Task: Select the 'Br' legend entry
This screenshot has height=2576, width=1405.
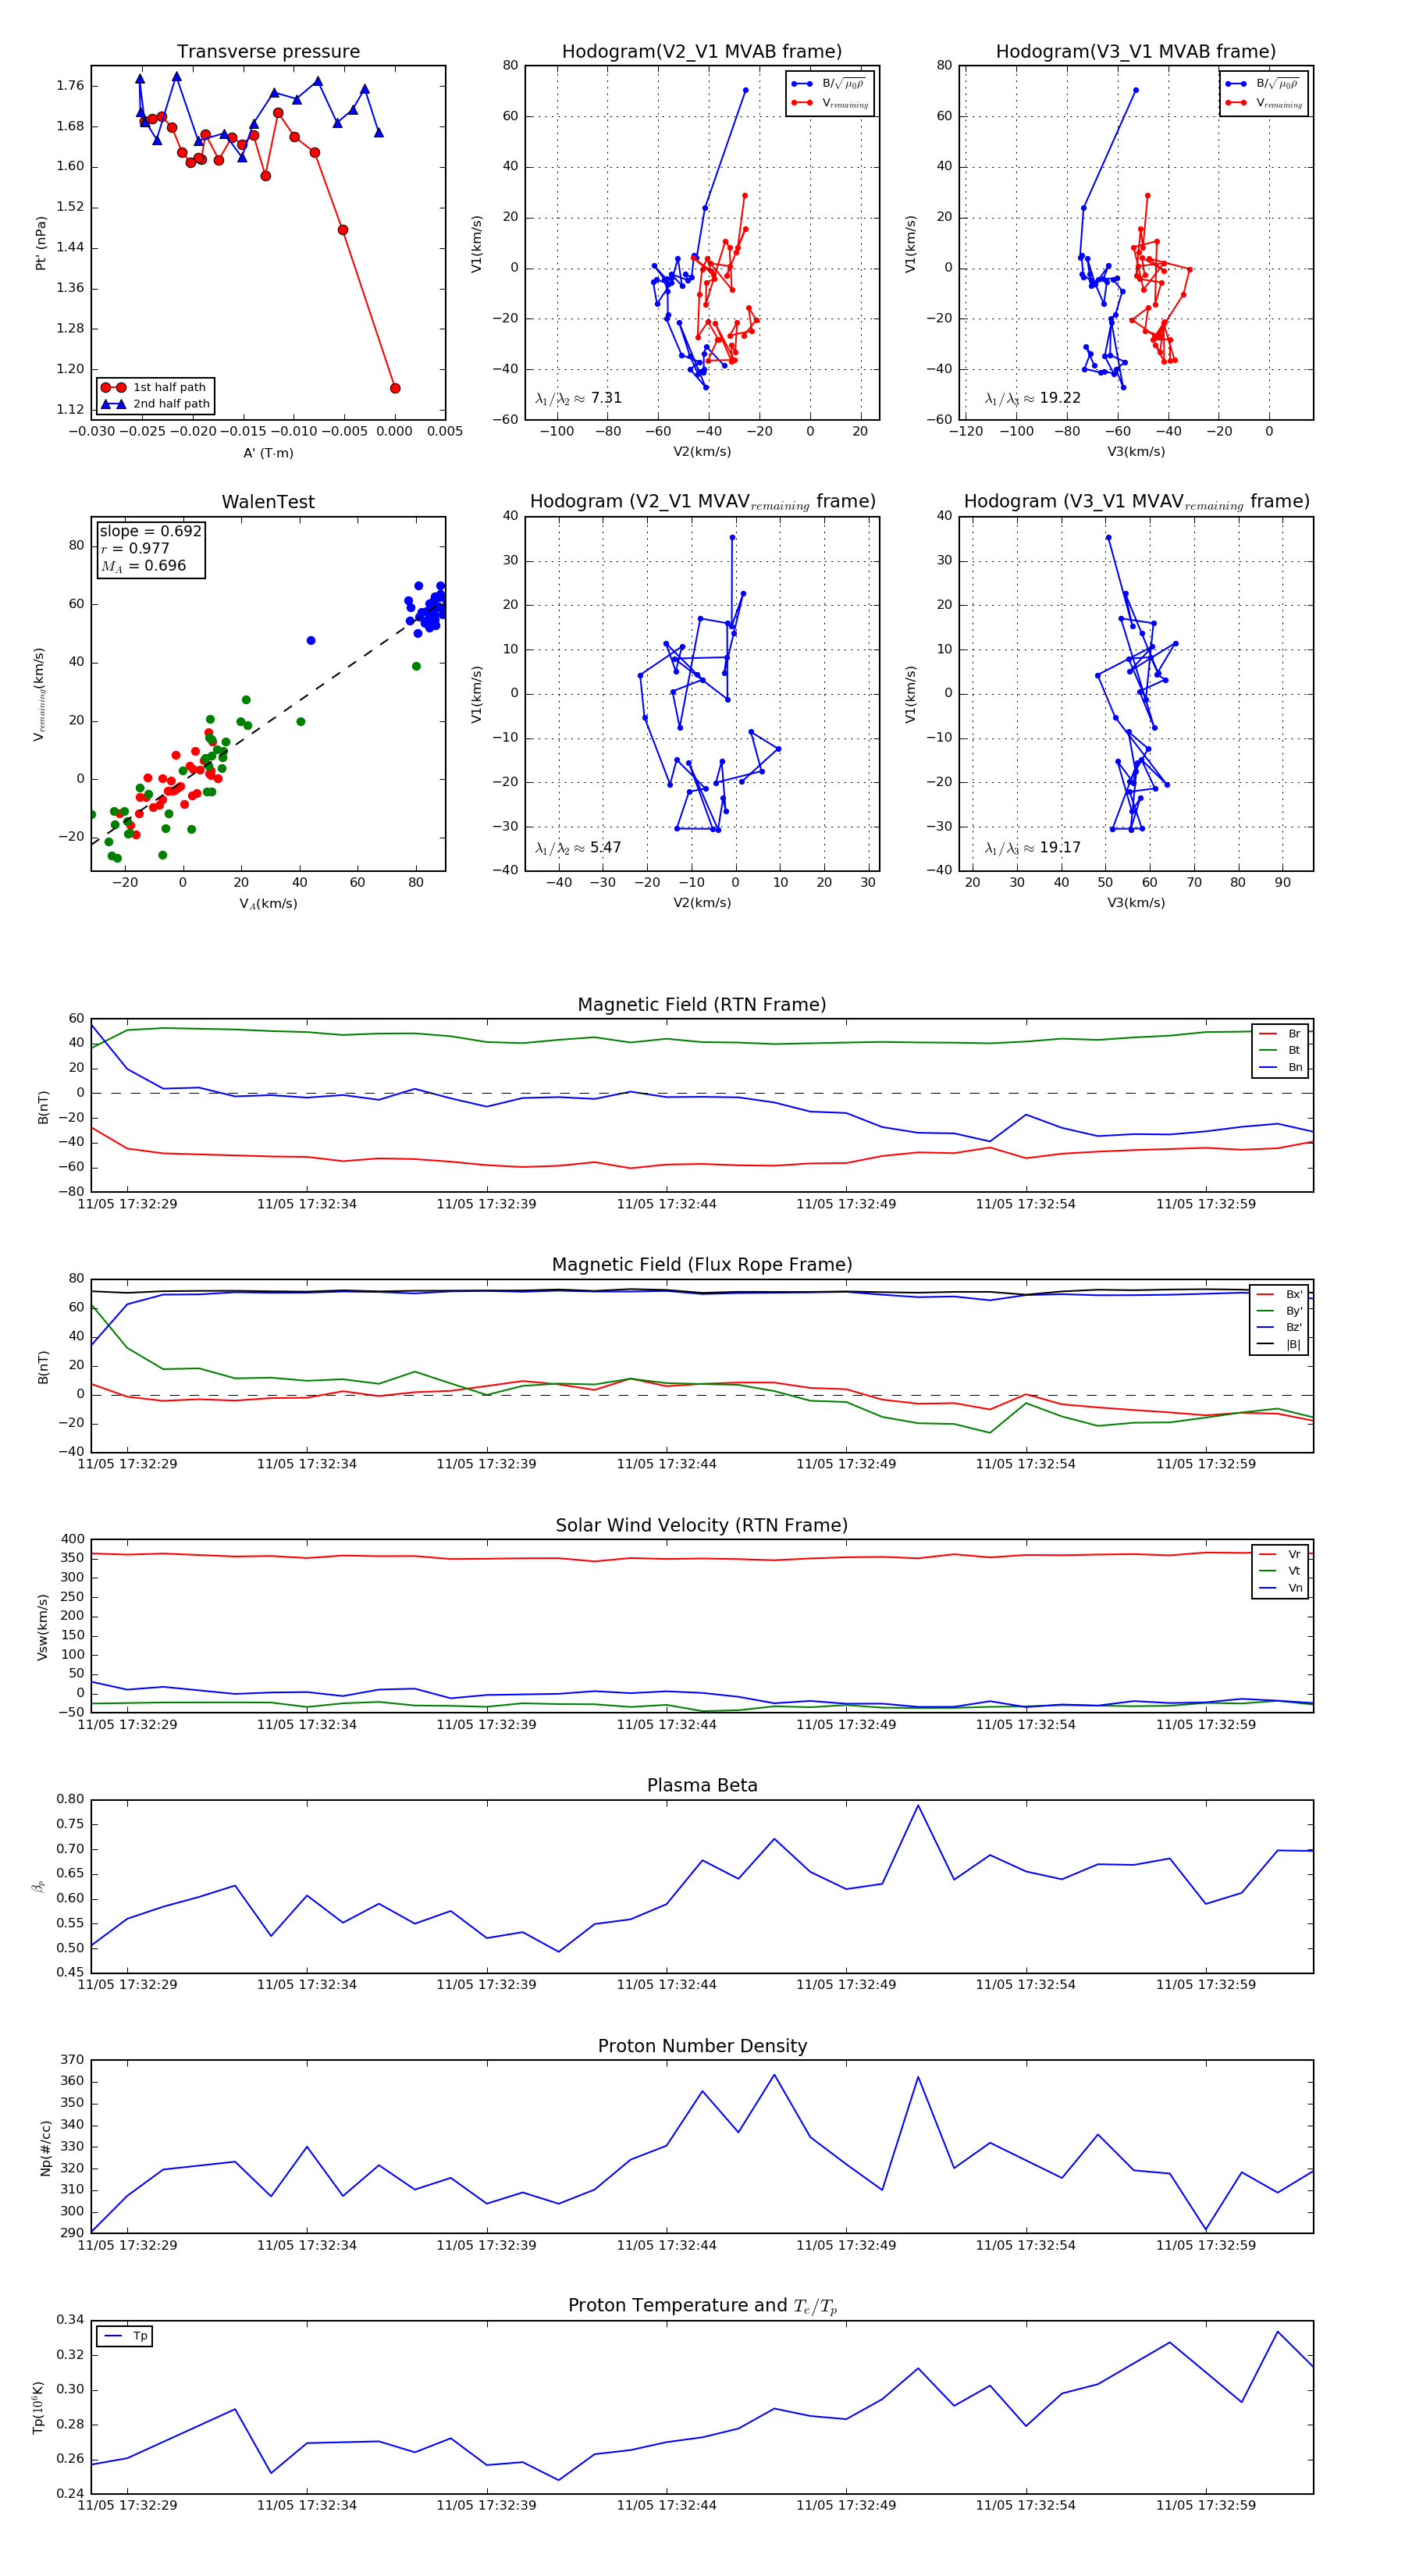Action: pyautogui.click(x=1280, y=1034)
